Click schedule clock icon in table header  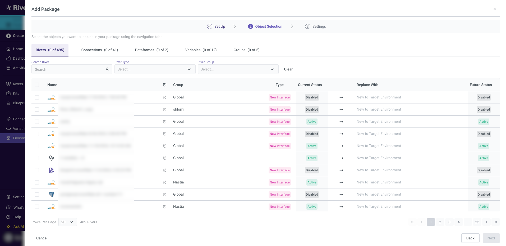click(x=165, y=85)
